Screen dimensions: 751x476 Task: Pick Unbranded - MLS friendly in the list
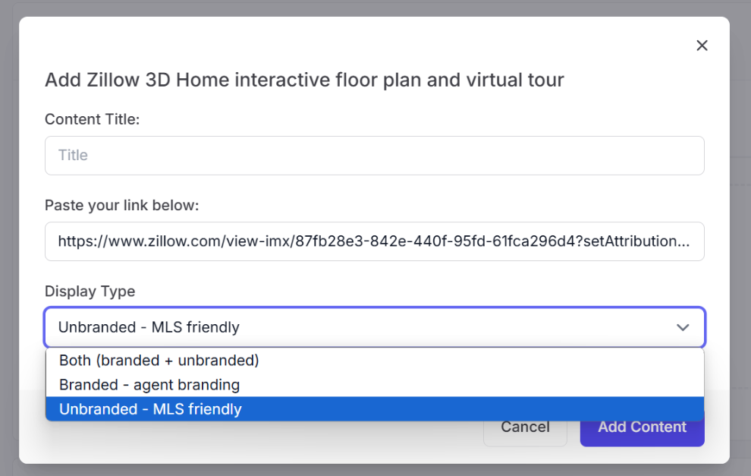pos(375,409)
